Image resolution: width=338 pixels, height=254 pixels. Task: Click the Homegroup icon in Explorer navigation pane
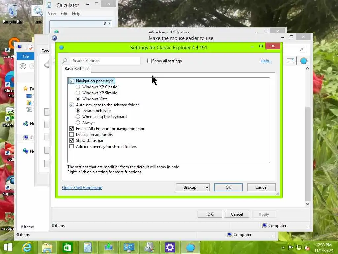[x=26, y=124]
